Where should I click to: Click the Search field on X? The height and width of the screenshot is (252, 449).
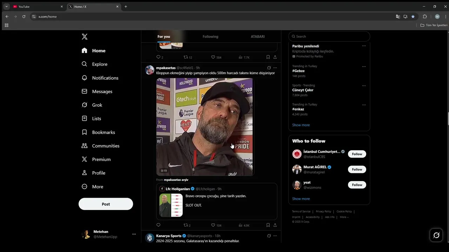pyautogui.click(x=329, y=36)
